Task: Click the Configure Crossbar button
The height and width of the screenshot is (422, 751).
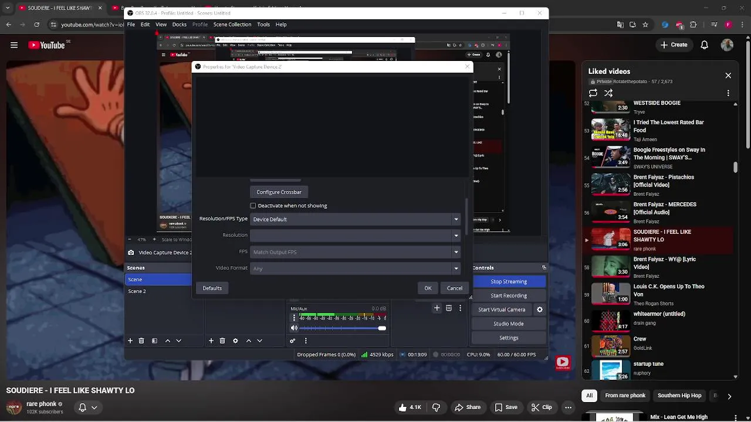Action: [x=279, y=192]
